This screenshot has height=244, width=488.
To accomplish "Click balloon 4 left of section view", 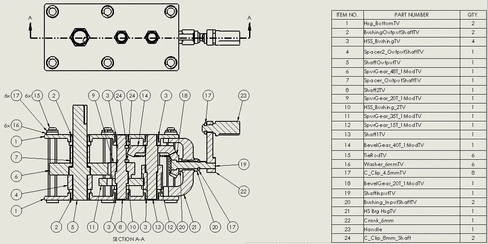I will [x=16, y=195].
